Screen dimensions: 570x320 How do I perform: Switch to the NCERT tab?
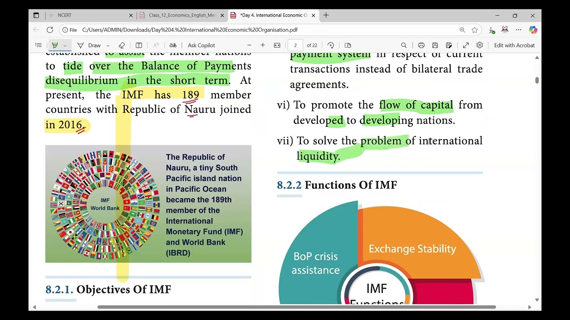tap(90, 15)
